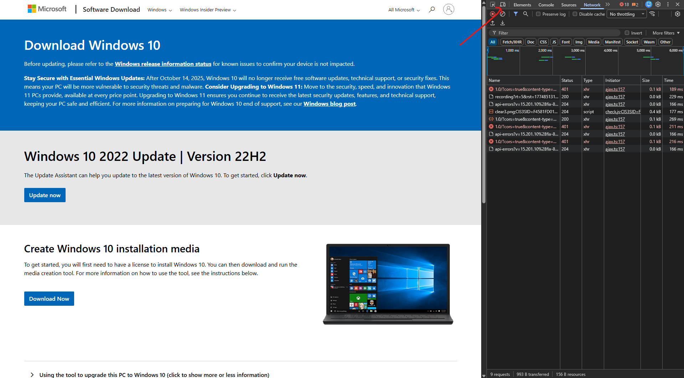Open Windows release information status link
This screenshot has height=378, width=684.
163,64
